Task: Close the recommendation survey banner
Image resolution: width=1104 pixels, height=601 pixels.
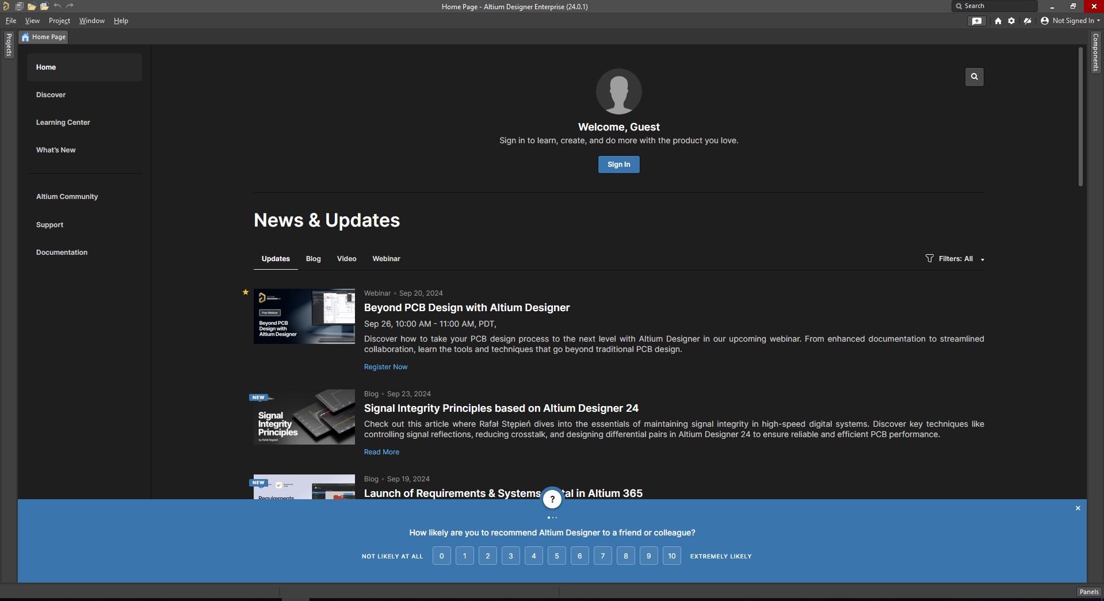Action: tap(1078, 508)
